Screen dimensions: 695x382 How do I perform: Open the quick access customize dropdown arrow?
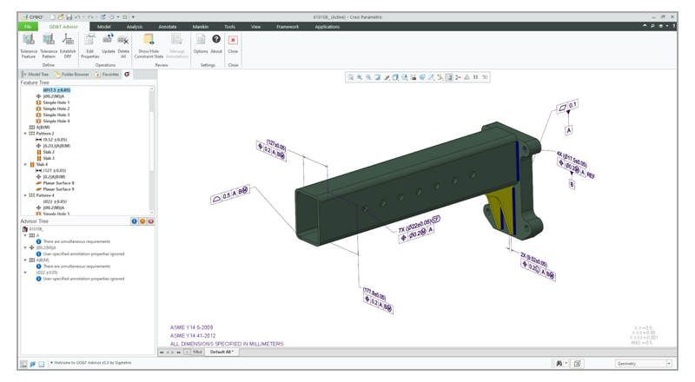point(133,17)
